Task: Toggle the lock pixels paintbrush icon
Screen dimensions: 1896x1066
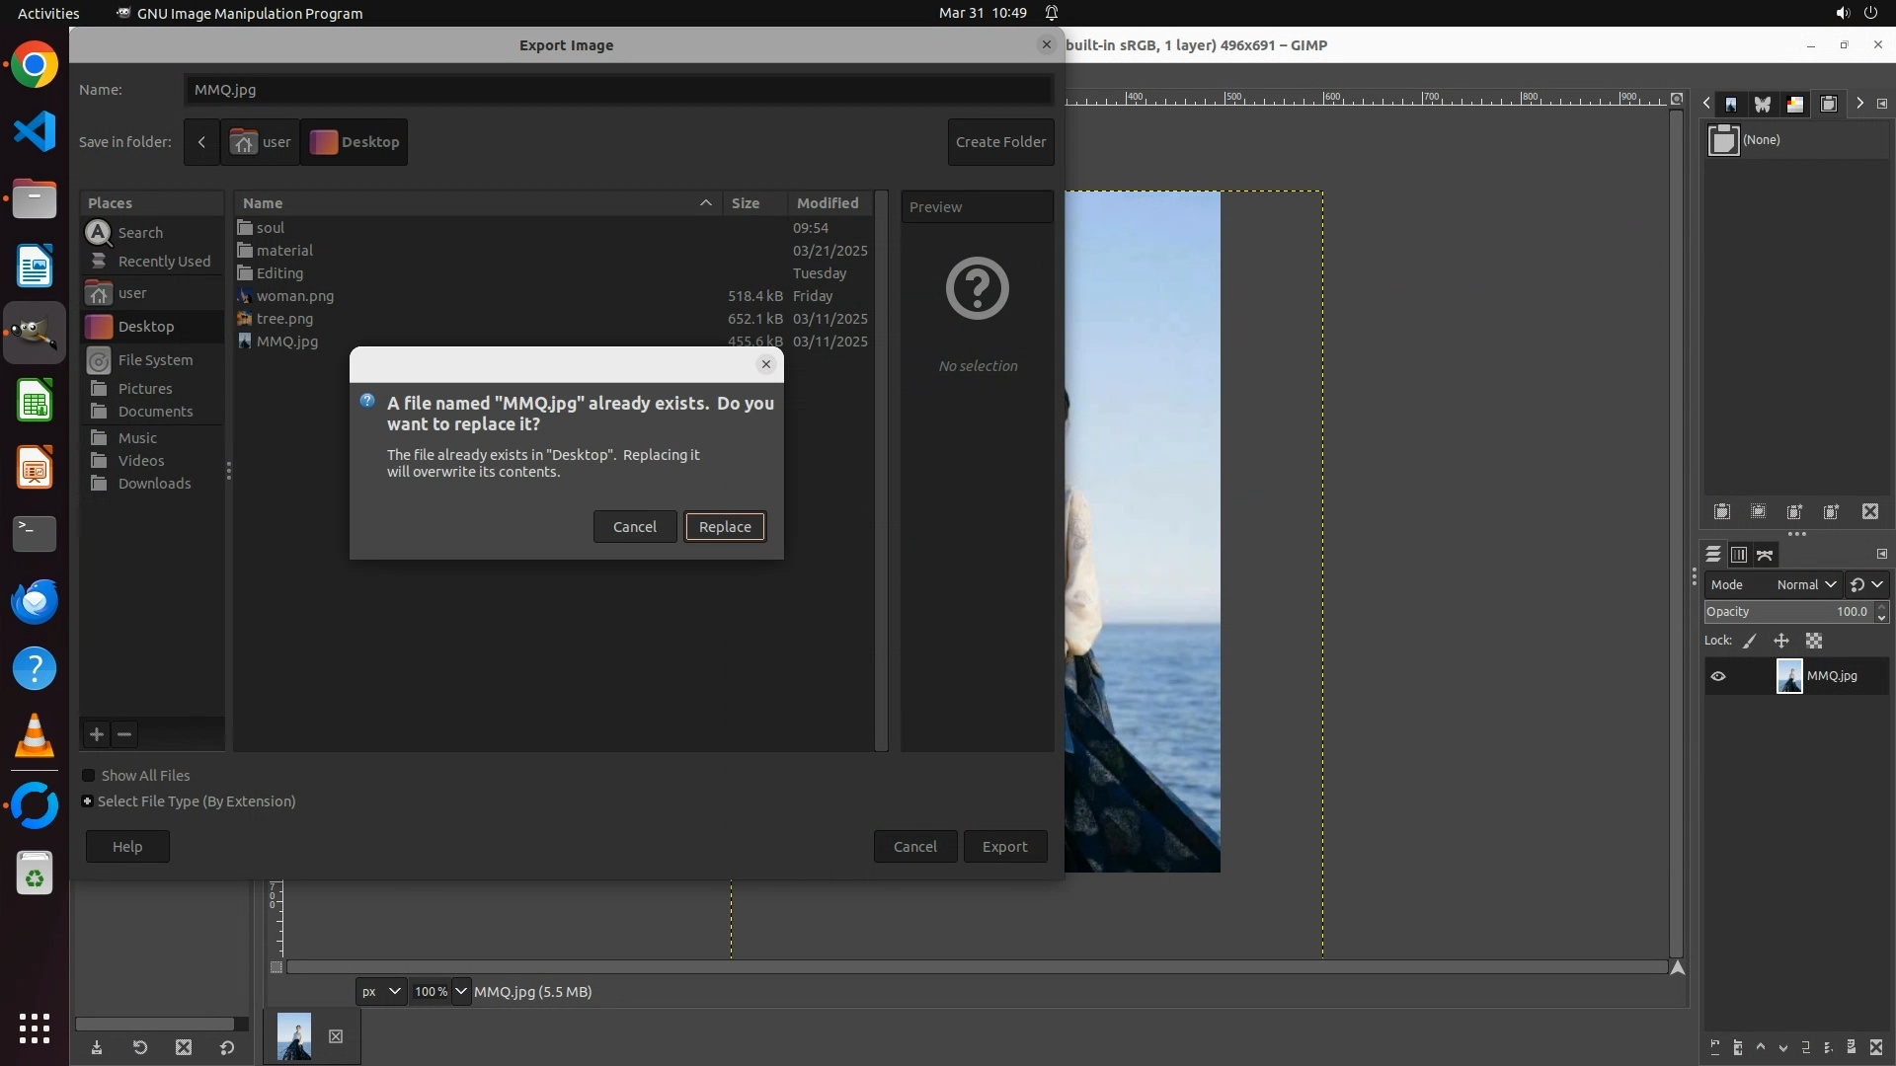Action: (1750, 642)
